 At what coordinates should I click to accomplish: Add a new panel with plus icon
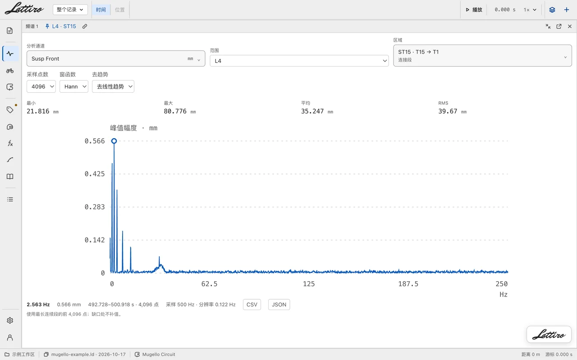click(567, 9)
